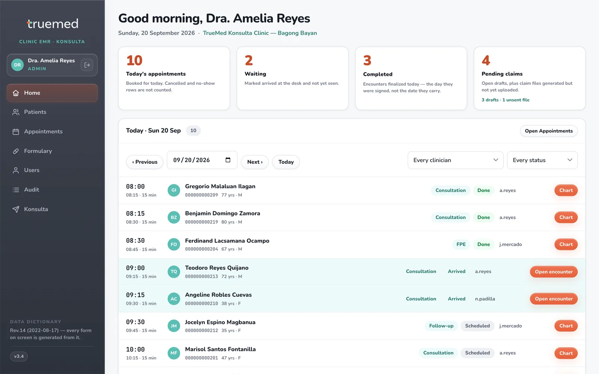The height and width of the screenshot is (374, 599).
Task: Open encounter for Teodoro Reyes Quijano
Action: tap(554, 272)
